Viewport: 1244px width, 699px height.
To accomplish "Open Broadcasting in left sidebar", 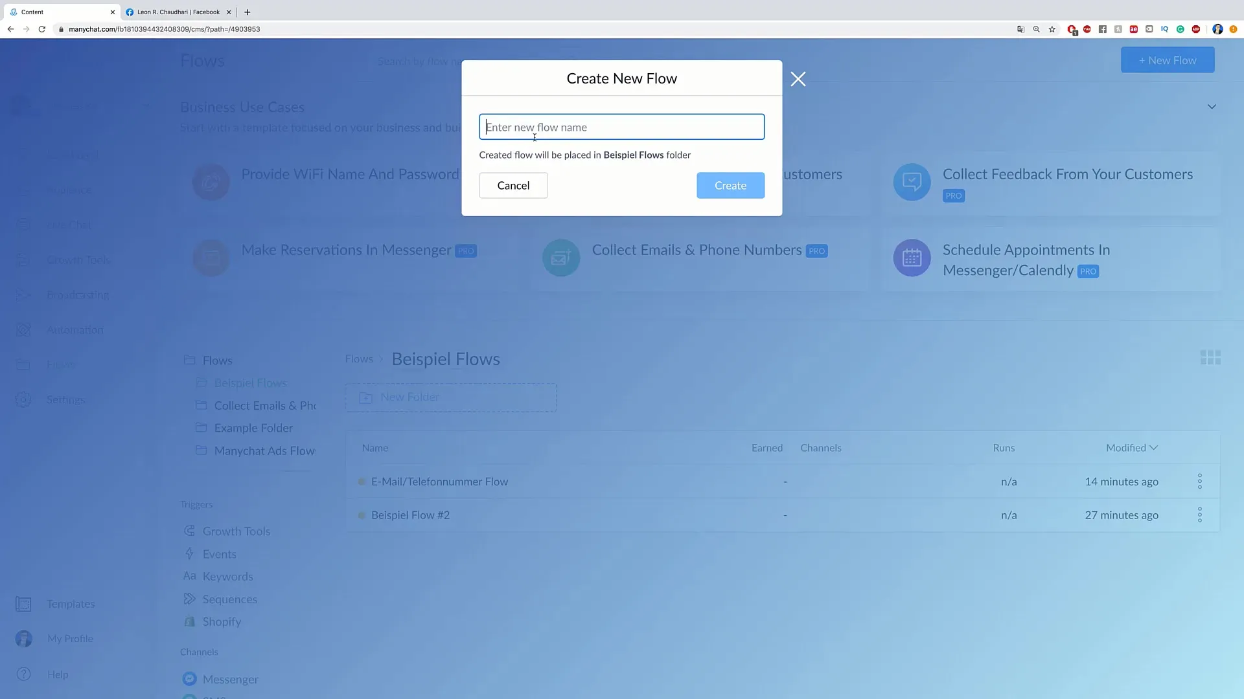I will (78, 295).
